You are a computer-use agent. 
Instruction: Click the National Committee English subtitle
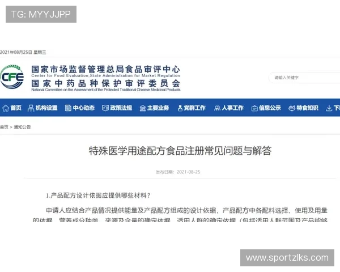(106, 90)
